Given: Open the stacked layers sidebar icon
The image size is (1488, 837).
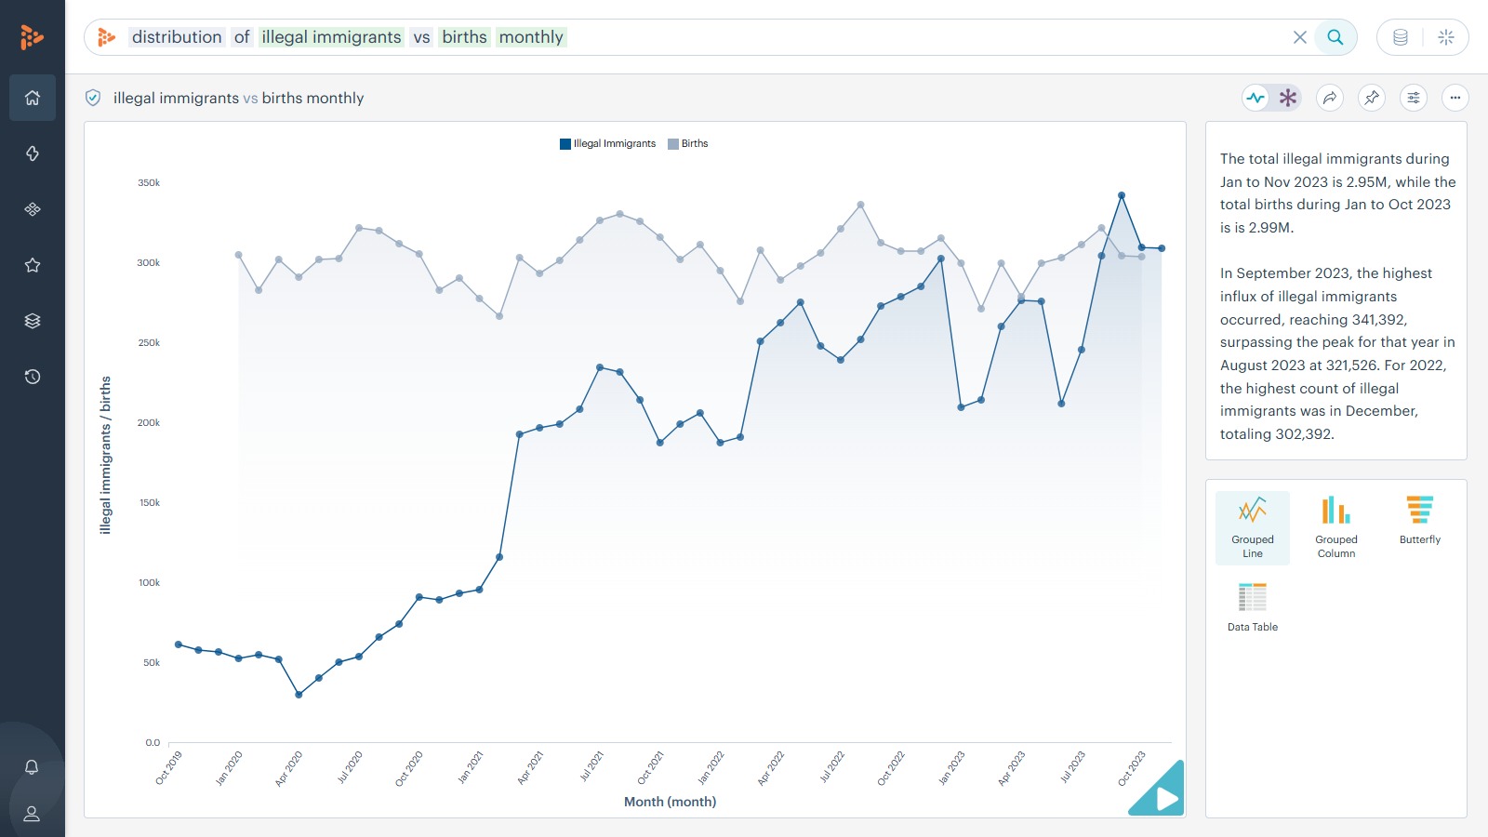Looking at the screenshot, I should pos(33,321).
